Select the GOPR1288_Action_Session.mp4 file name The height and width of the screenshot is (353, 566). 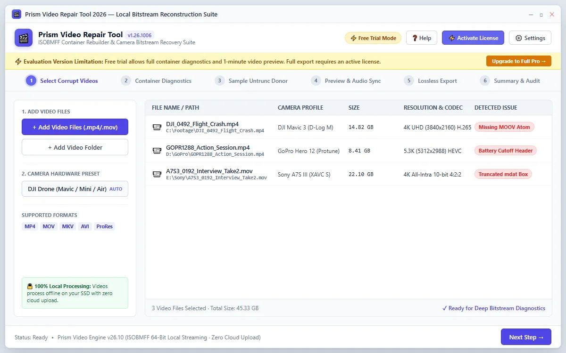point(208,147)
